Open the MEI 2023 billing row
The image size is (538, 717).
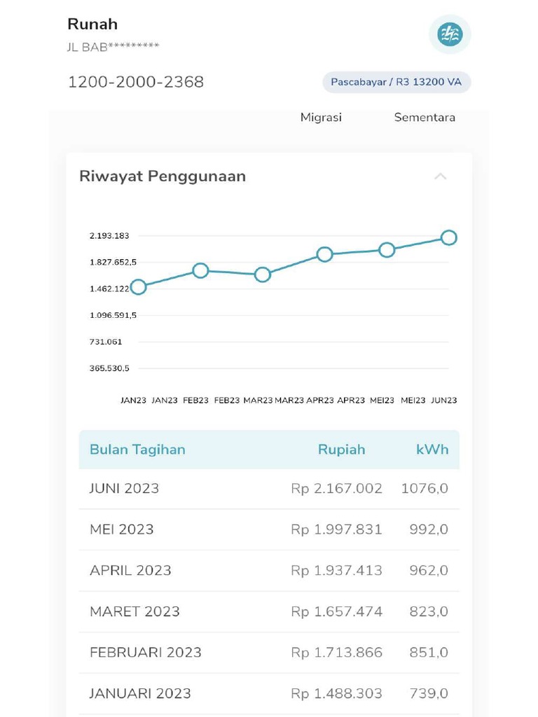[269, 529]
